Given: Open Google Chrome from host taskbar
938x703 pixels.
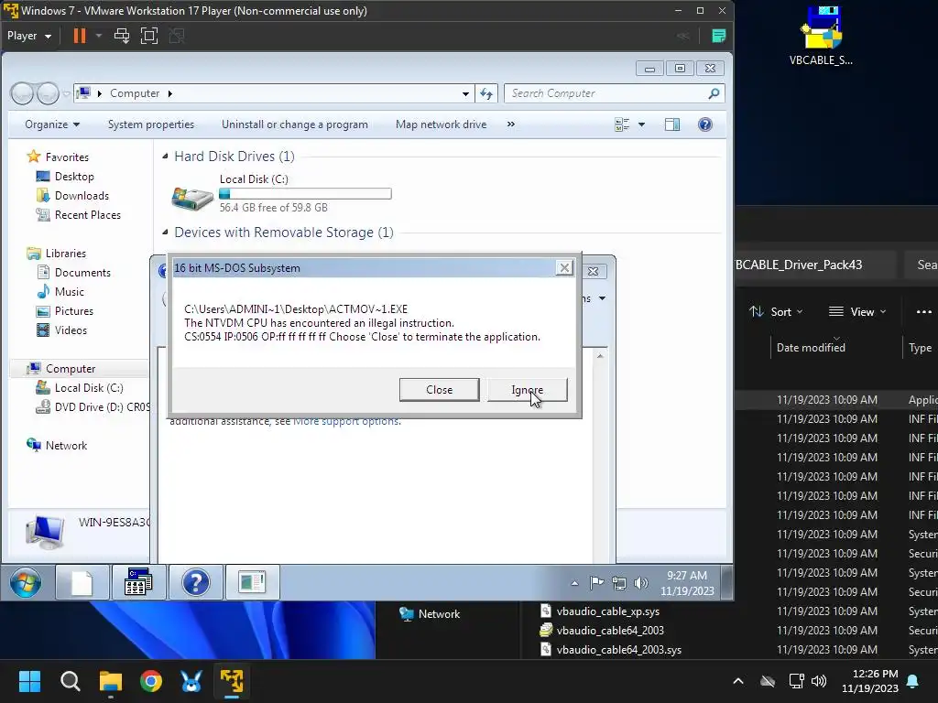Looking at the screenshot, I should (151, 681).
